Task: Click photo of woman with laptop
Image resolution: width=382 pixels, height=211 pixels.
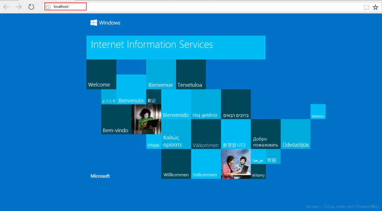Action: 146,119
